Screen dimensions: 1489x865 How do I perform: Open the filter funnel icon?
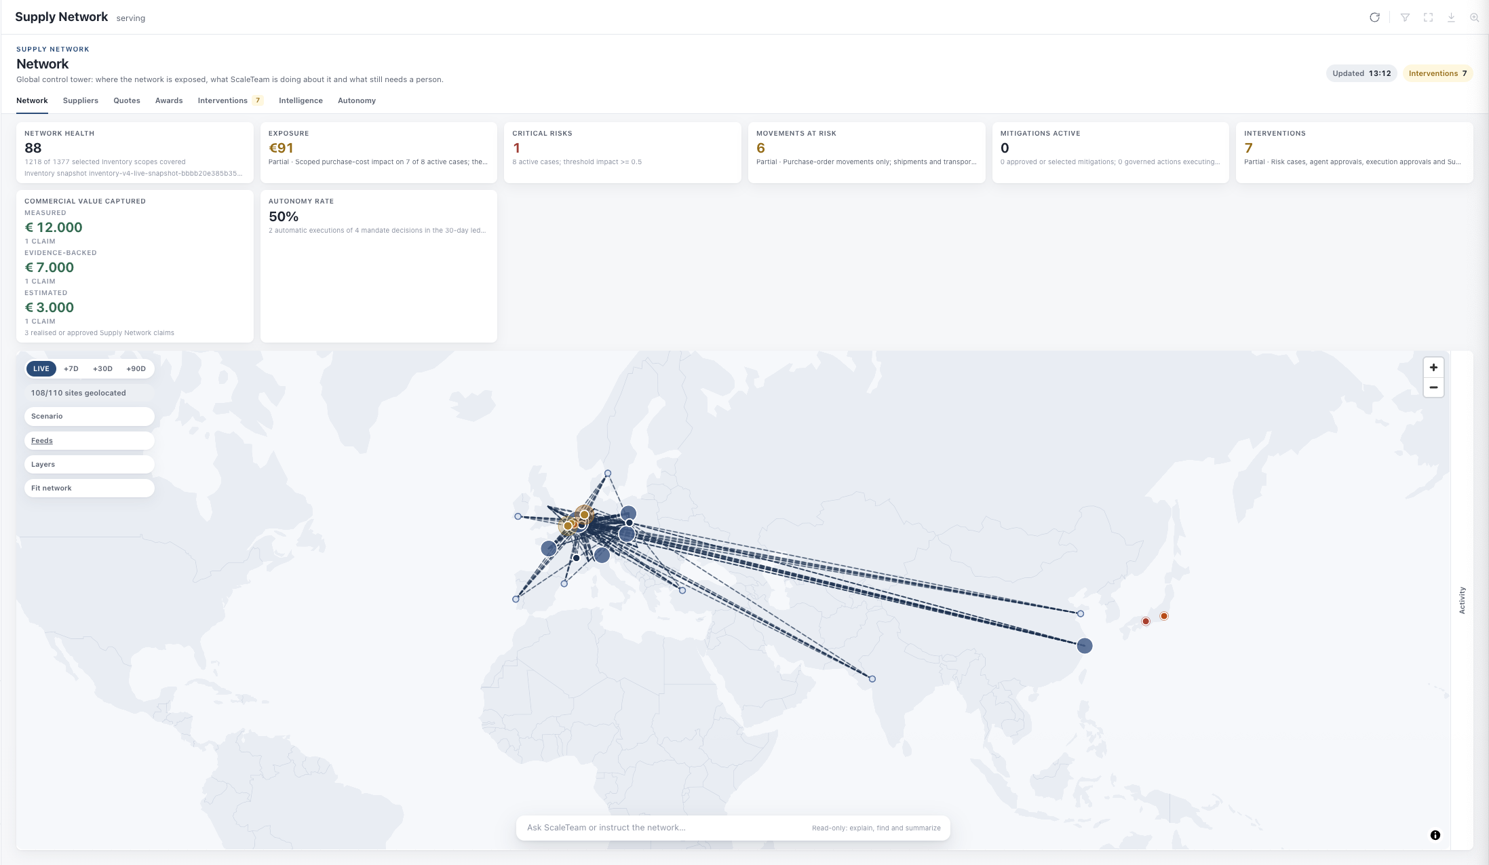[x=1405, y=18]
